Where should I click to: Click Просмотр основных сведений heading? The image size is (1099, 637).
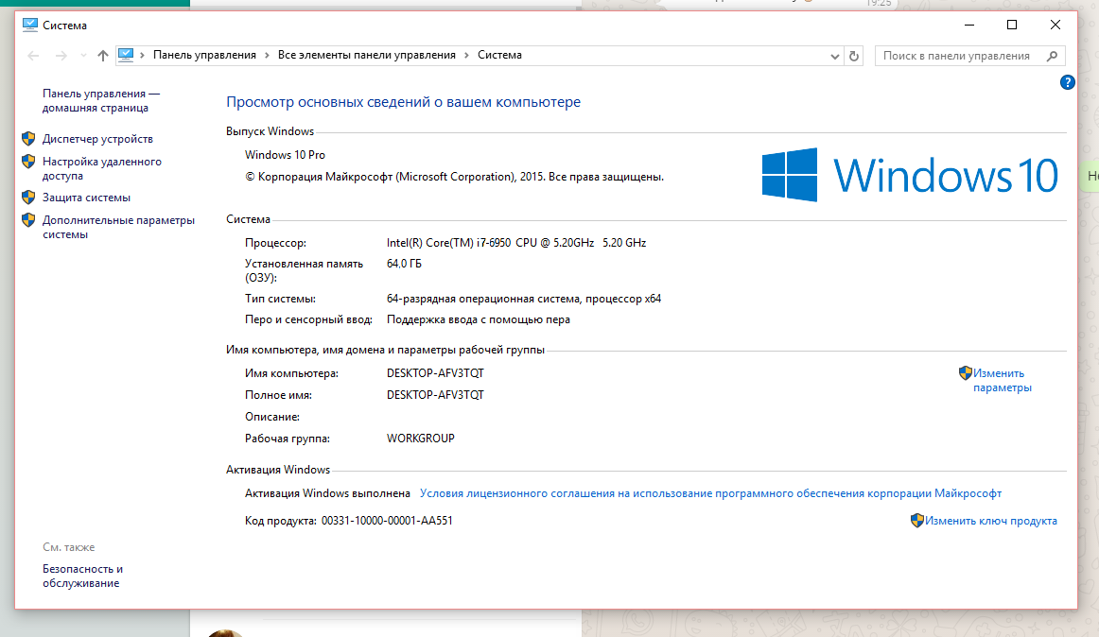(403, 102)
